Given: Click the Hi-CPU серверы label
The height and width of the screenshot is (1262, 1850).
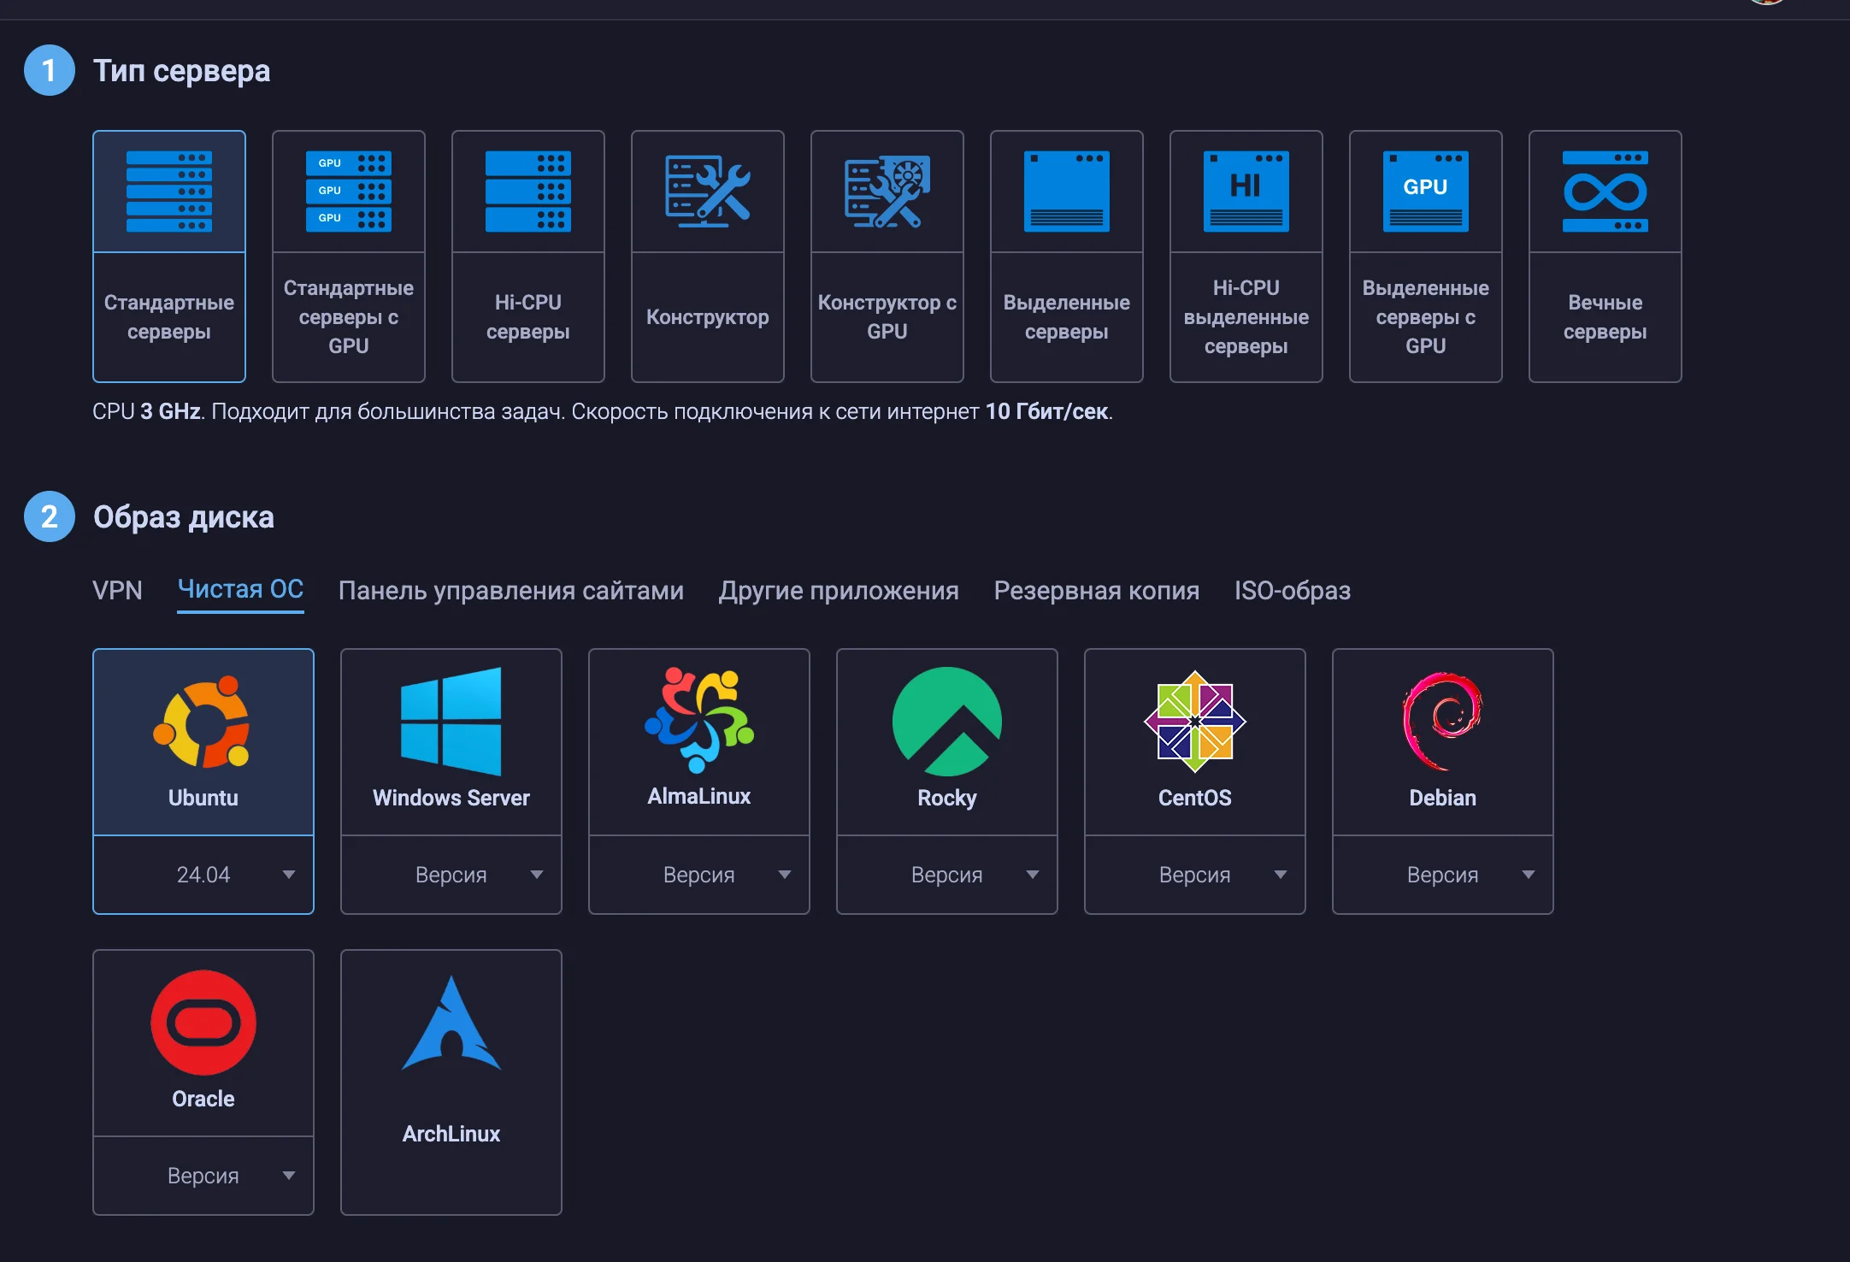Looking at the screenshot, I should [x=528, y=317].
